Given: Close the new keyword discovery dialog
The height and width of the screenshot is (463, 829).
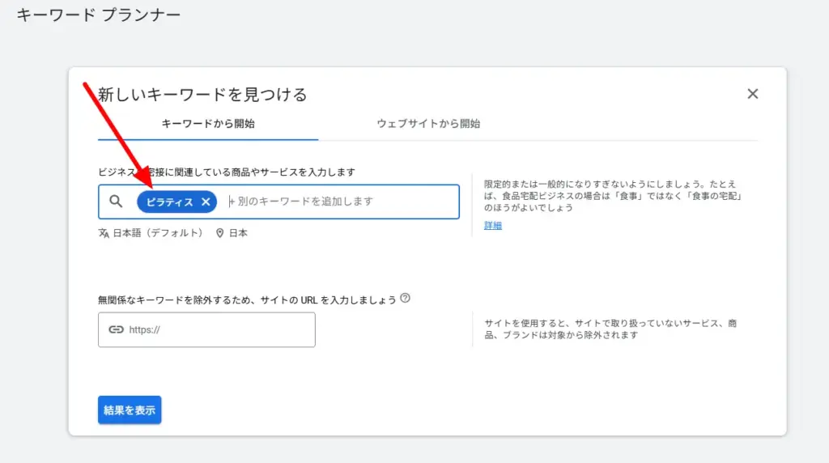Looking at the screenshot, I should click(752, 94).
